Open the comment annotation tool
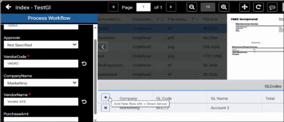The width and height of the screenshot is (284, 122). click(x=271, y=7)
